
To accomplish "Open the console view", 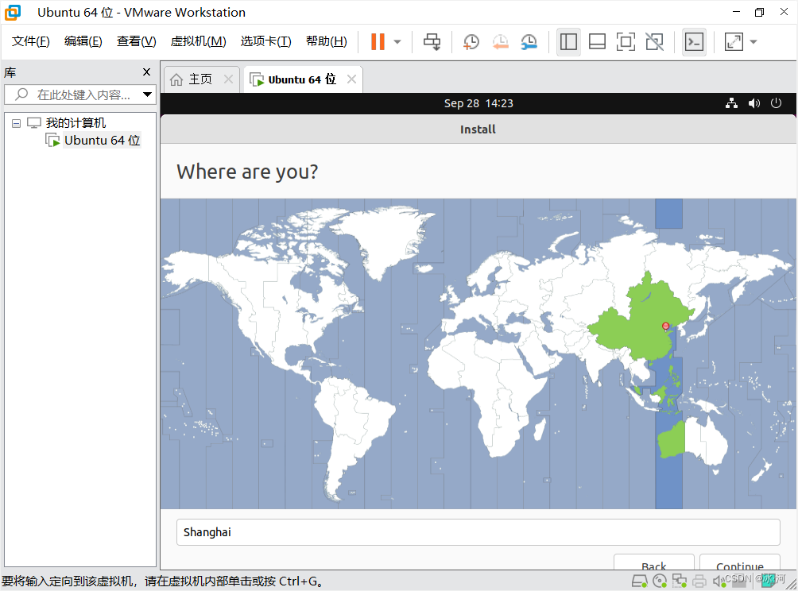I will [x=694, y=42].
